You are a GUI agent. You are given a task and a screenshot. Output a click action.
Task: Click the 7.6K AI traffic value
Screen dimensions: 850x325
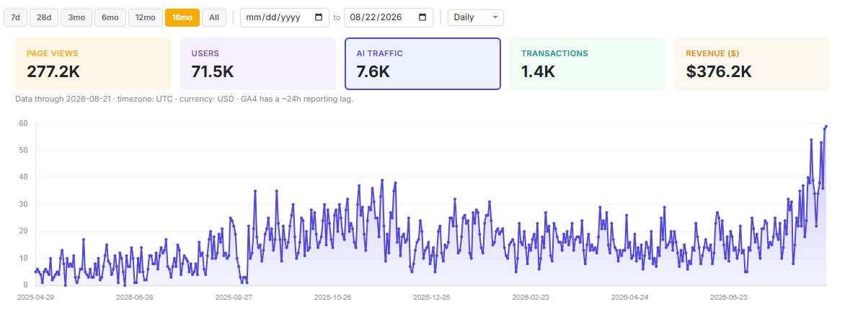(x=373, y=71)
